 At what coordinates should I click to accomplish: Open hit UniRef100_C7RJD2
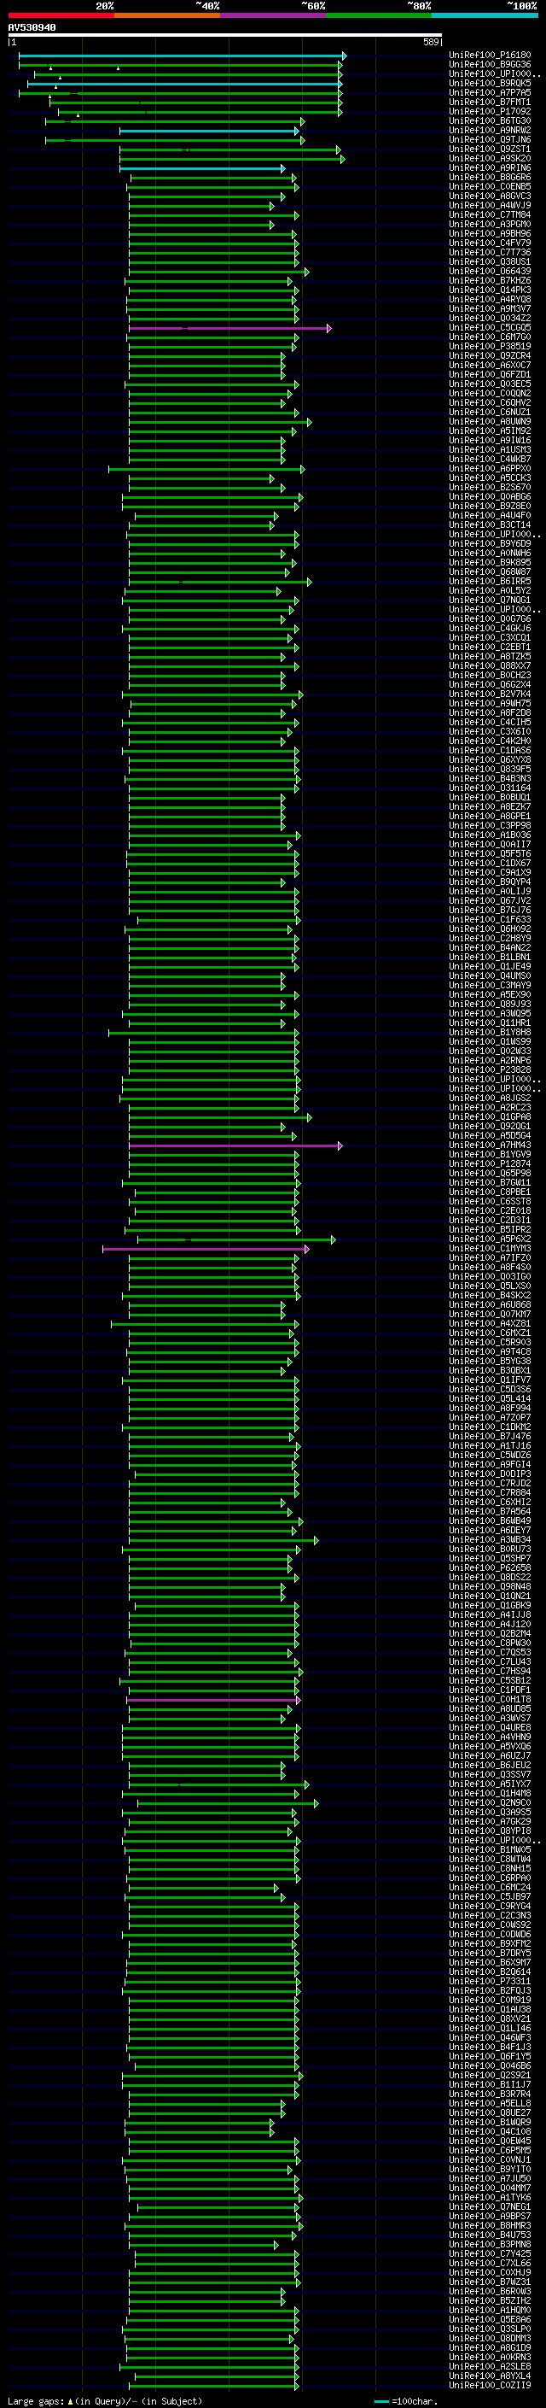point(490,1484)
